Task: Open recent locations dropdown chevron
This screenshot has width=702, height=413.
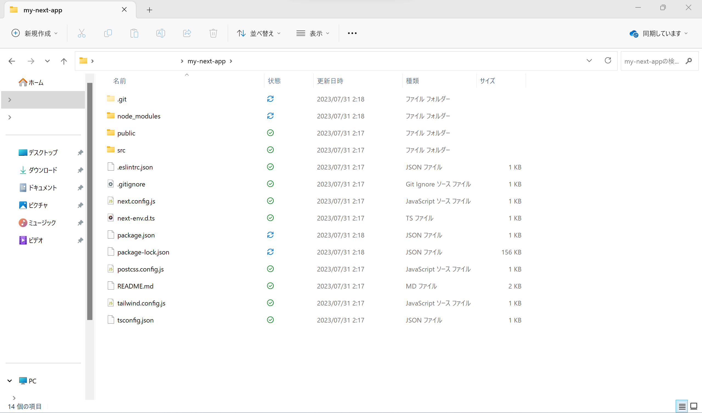Action: [x=47, y=61]
